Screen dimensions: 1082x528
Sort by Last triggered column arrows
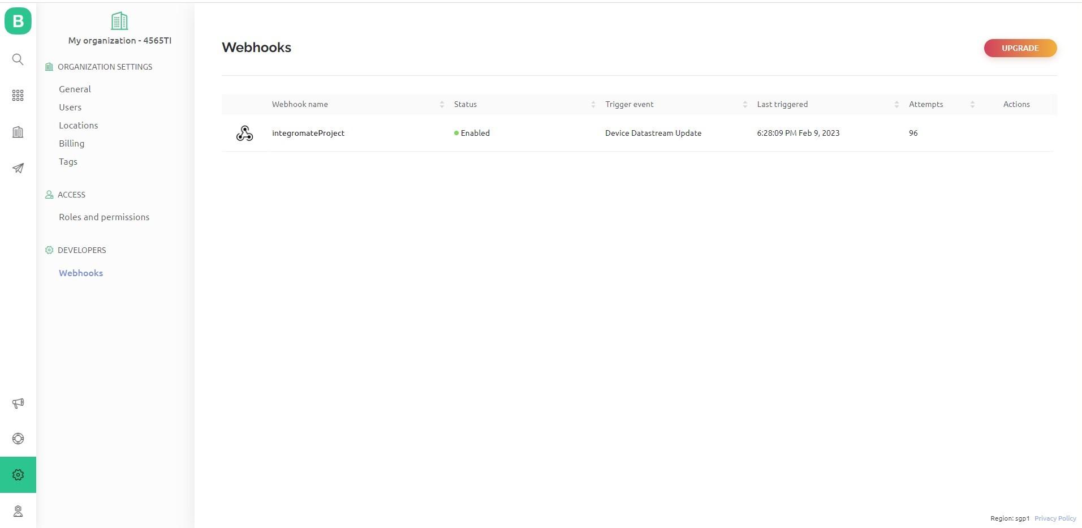pyautogui.click(x=896, y=104)
